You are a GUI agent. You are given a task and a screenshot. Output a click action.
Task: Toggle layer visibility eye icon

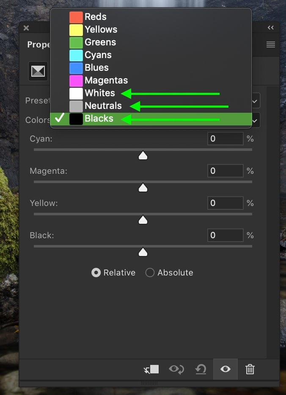point(225,369)
